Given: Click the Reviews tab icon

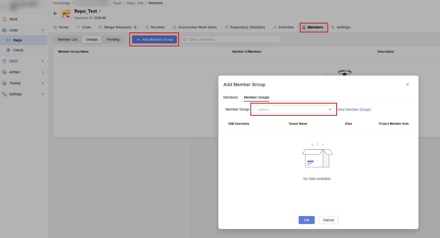Looking at the screenshot, I should (147, 27).
